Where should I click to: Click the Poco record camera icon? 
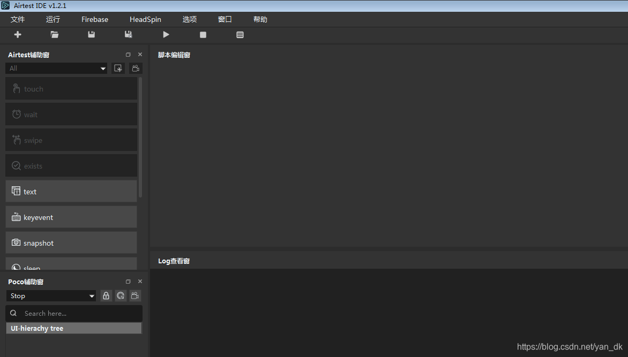[135, 296]
